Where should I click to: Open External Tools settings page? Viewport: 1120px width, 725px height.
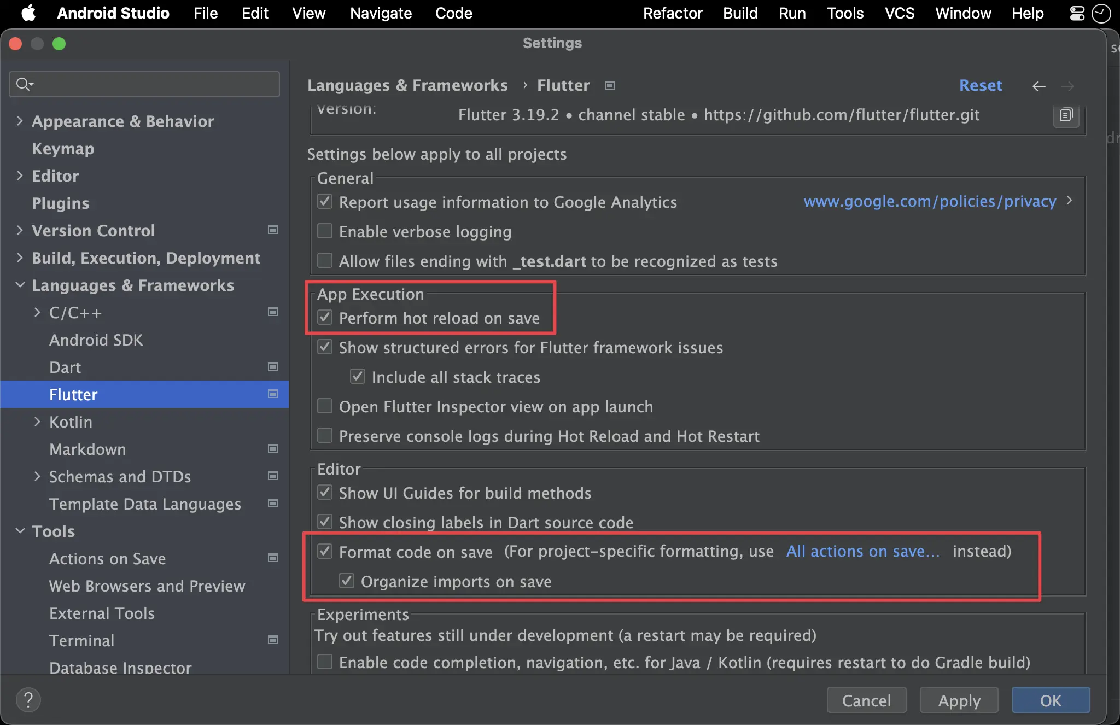pos(102,613)
